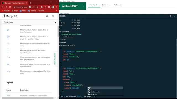177x99 pixels.
Task: Click the 'Rocky' fname value in shell output
Action: pyautogui.click(x=72, y=54)
